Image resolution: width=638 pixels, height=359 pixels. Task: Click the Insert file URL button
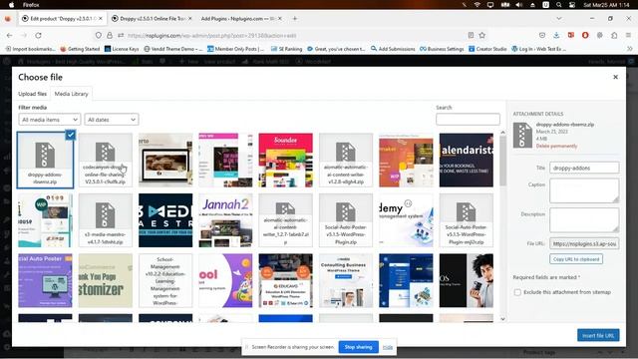[598, 335]
